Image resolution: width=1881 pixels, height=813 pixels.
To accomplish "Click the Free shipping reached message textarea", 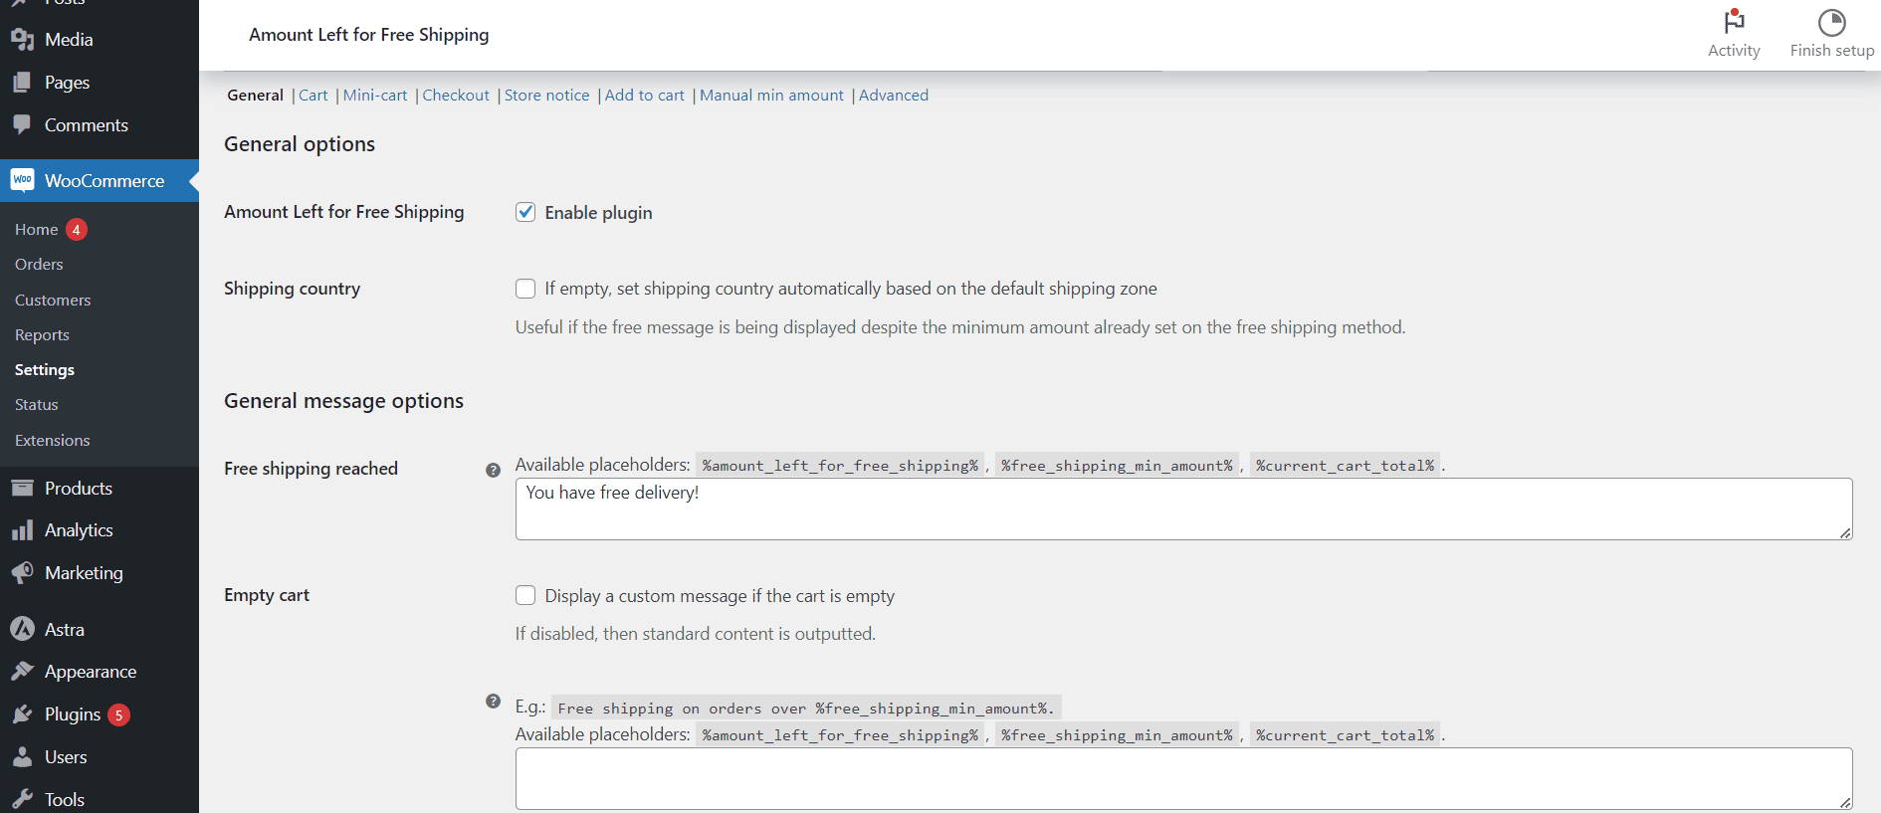I will (1183, 508).
